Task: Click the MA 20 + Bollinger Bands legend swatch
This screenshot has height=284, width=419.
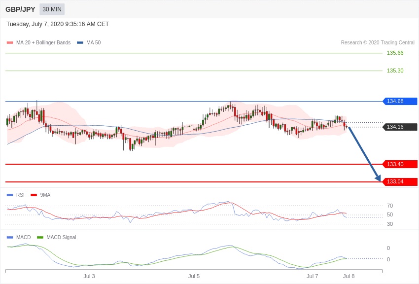Action: (10, 43)
